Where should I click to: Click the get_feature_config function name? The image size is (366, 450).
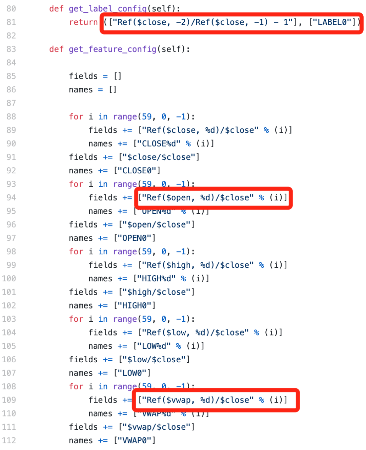pyautogui.click(x=113, y=49)
